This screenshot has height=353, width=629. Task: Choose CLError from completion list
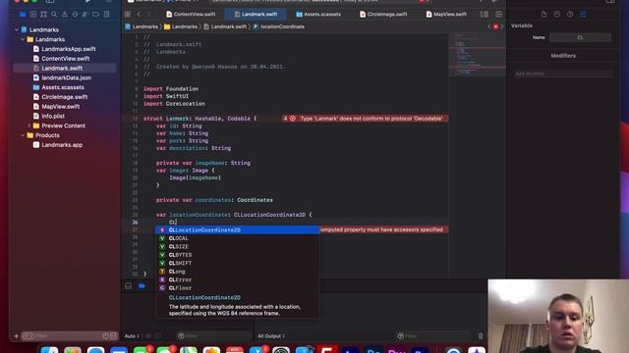click(x=238, y=279)
